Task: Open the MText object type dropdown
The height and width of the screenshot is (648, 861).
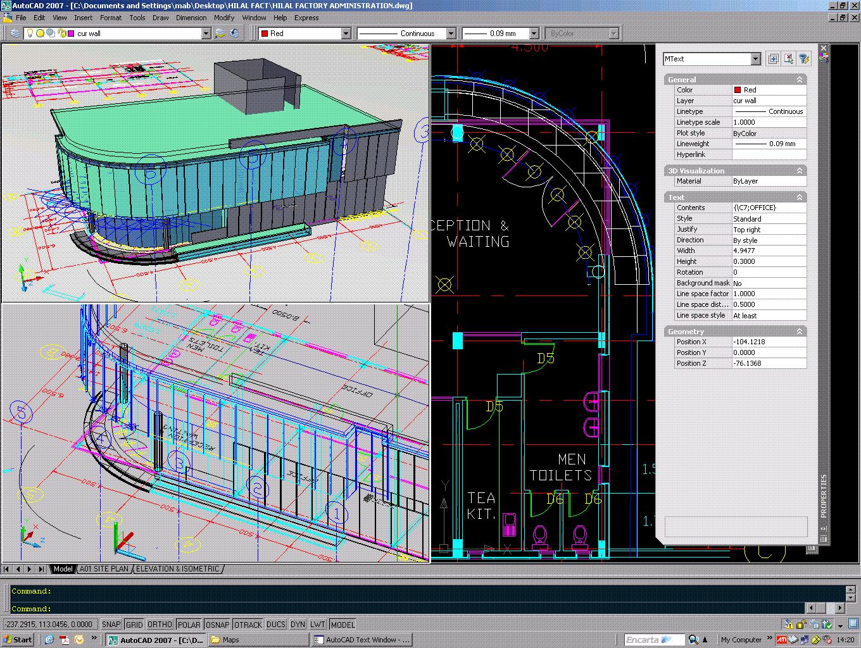Action: 755,59
